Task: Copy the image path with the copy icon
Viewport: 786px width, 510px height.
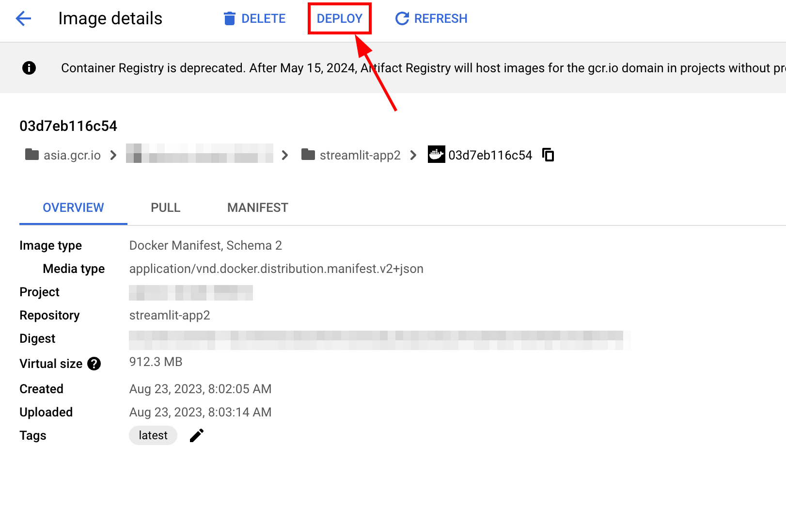Action: (x=548, y=155)
